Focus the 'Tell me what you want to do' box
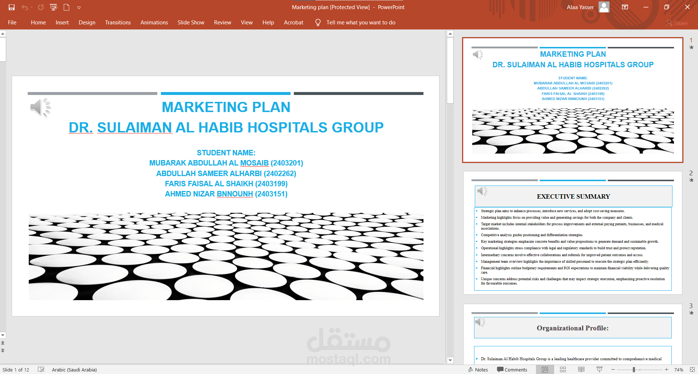The image size is (698, 374). click(361, 23)
